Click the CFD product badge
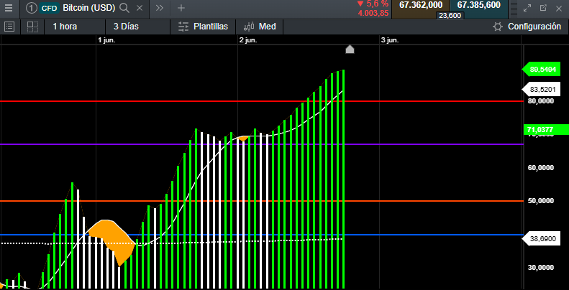 tap(49, 8)
